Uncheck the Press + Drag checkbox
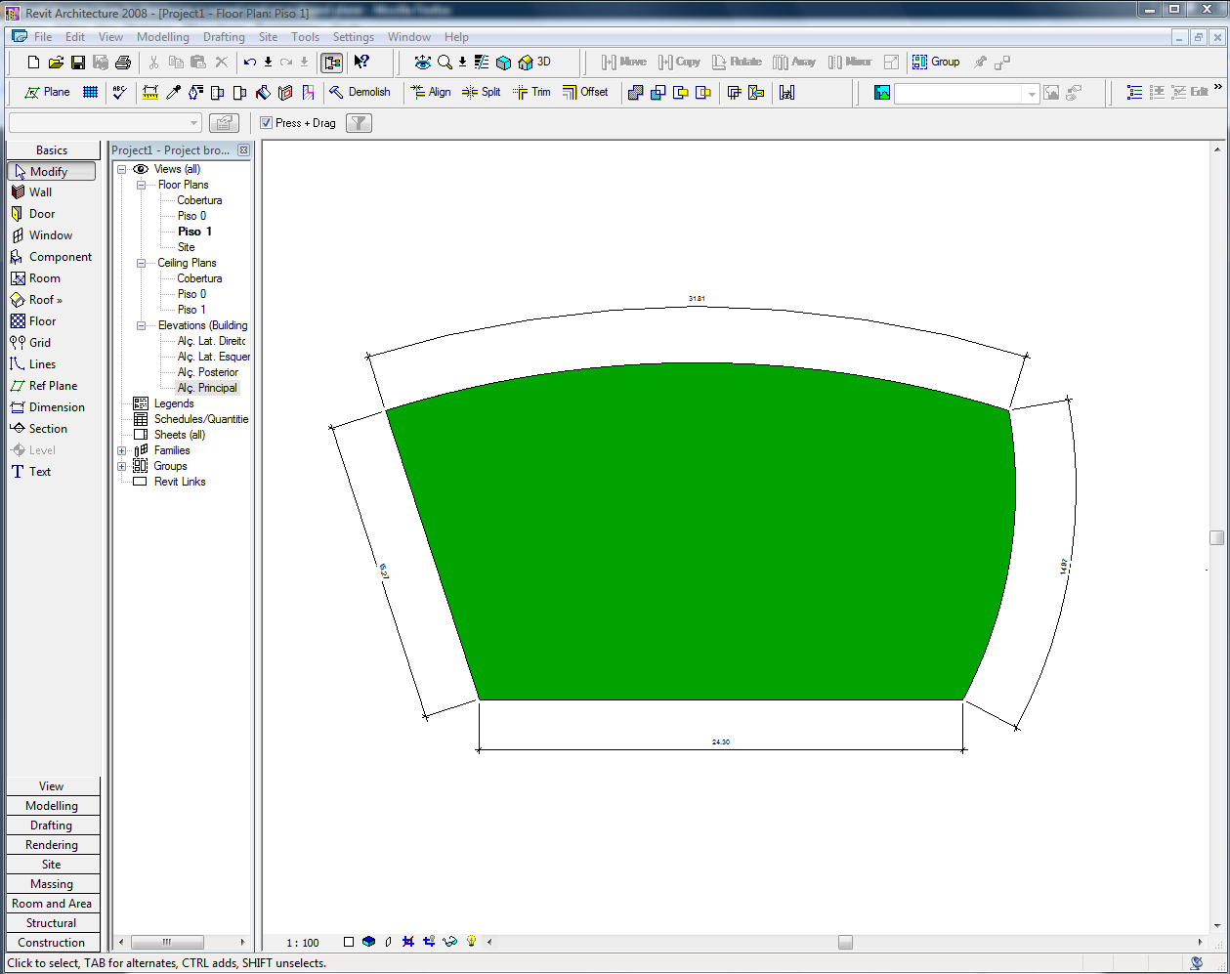Image resolution: width=1230 pixels, height=974 pixels. [x=266, y=123]
